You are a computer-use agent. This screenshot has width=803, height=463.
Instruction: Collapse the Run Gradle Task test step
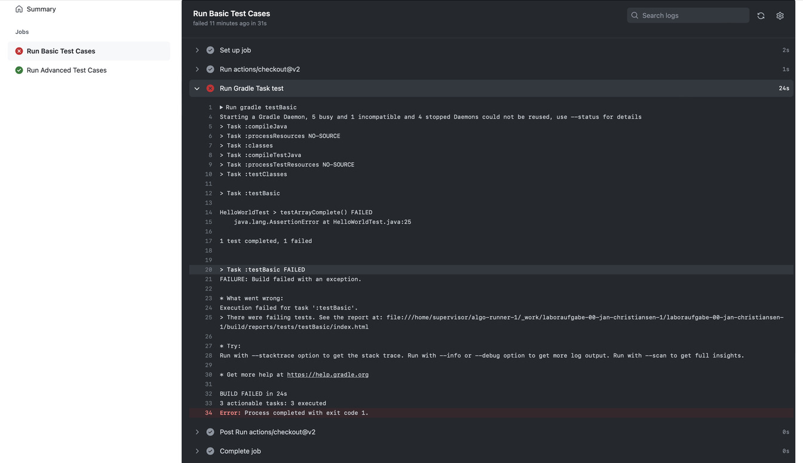tap(197, 88)
